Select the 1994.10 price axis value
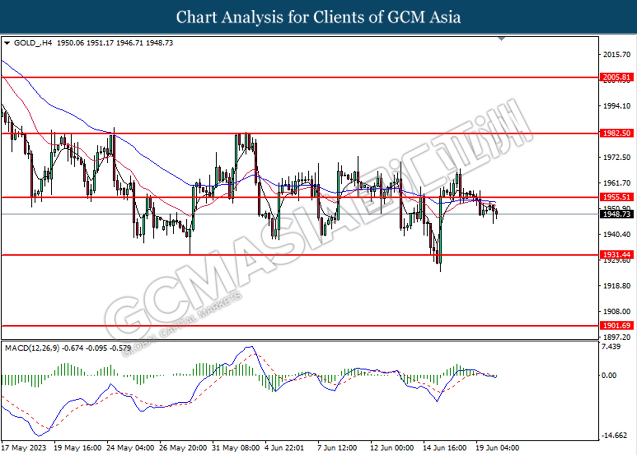This screenshot has height=455, width=637. tap(617, 106)
